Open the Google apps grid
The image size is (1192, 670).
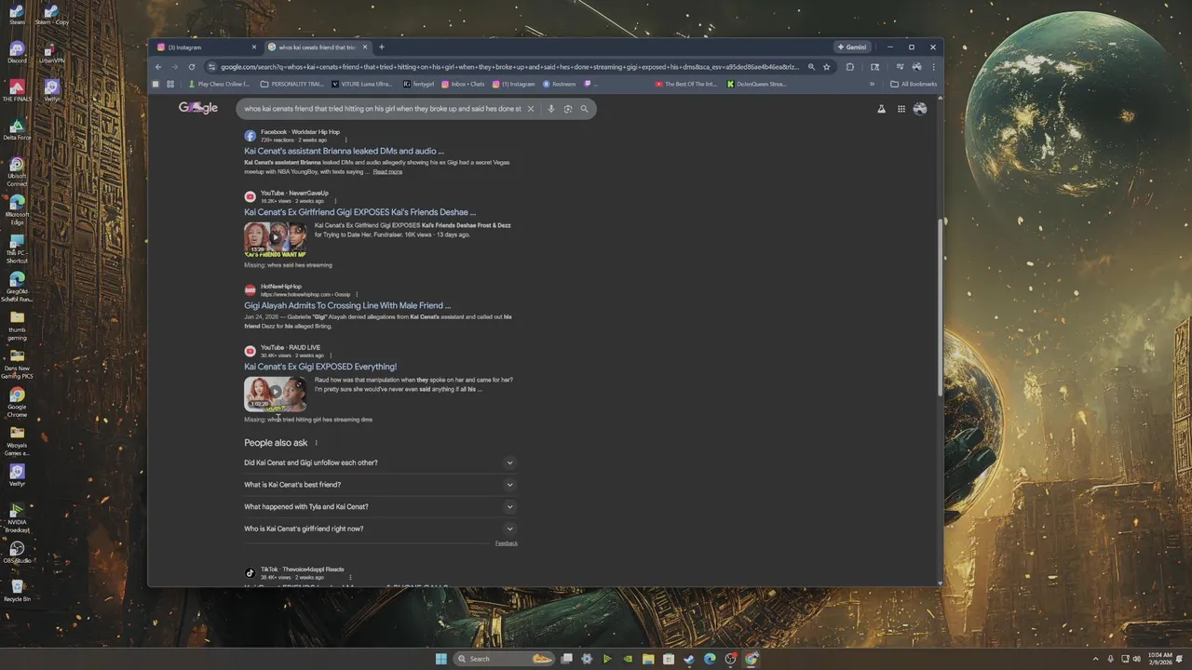coord(901,109)
